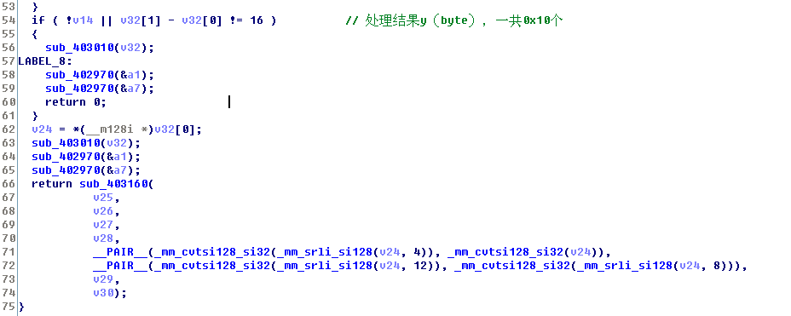
Task: Click __PAIR__ macro on line 71
Action: 120,252
